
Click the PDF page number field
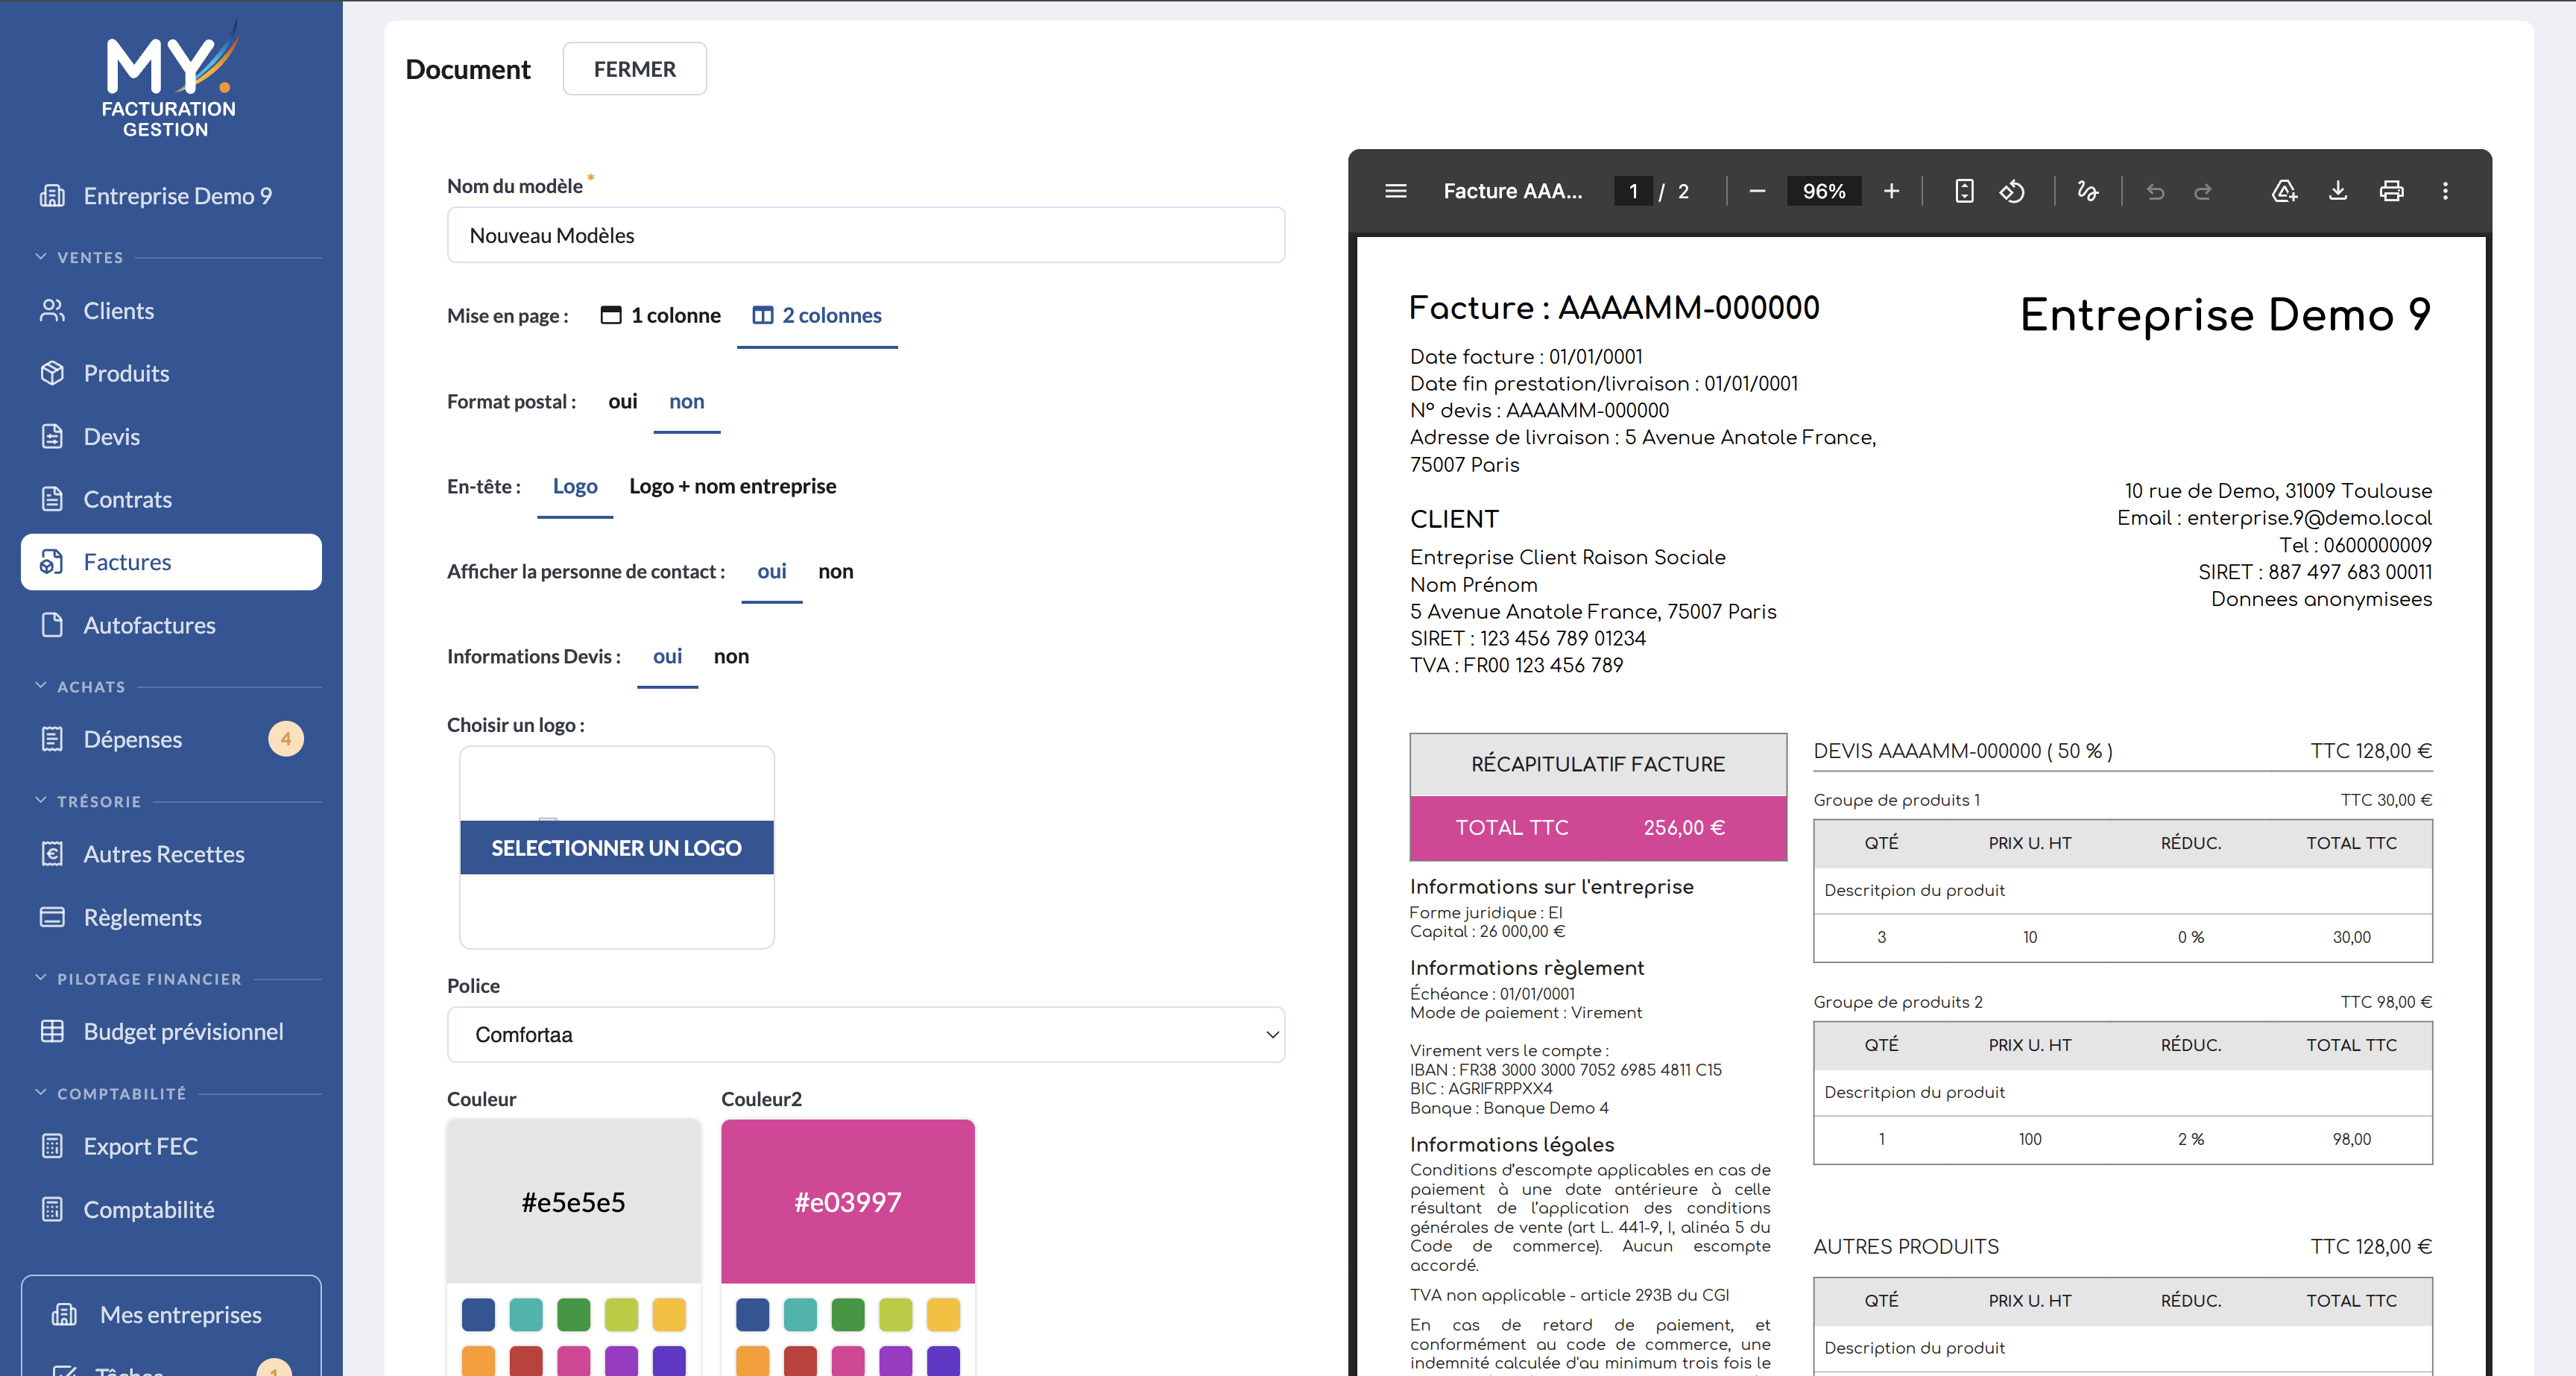pyautogui.click(x=1632, y=191)
